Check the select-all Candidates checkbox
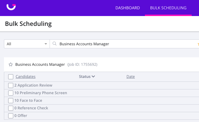Screen dimensions: 199x122 (11, 77)
